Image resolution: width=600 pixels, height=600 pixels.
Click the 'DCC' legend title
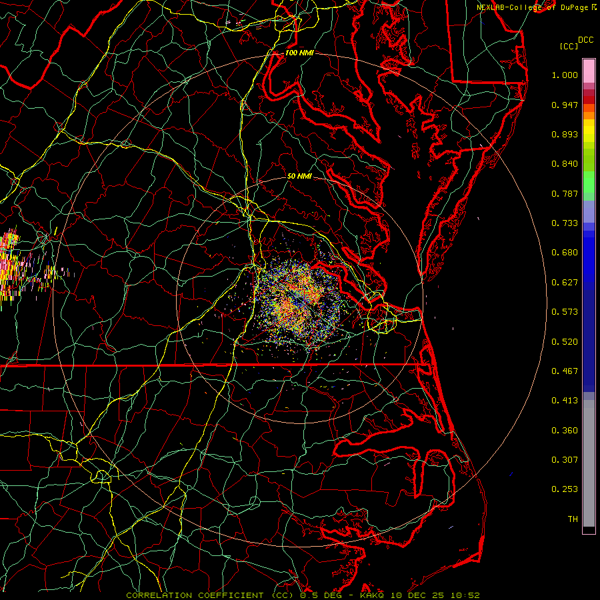(585, 40)
